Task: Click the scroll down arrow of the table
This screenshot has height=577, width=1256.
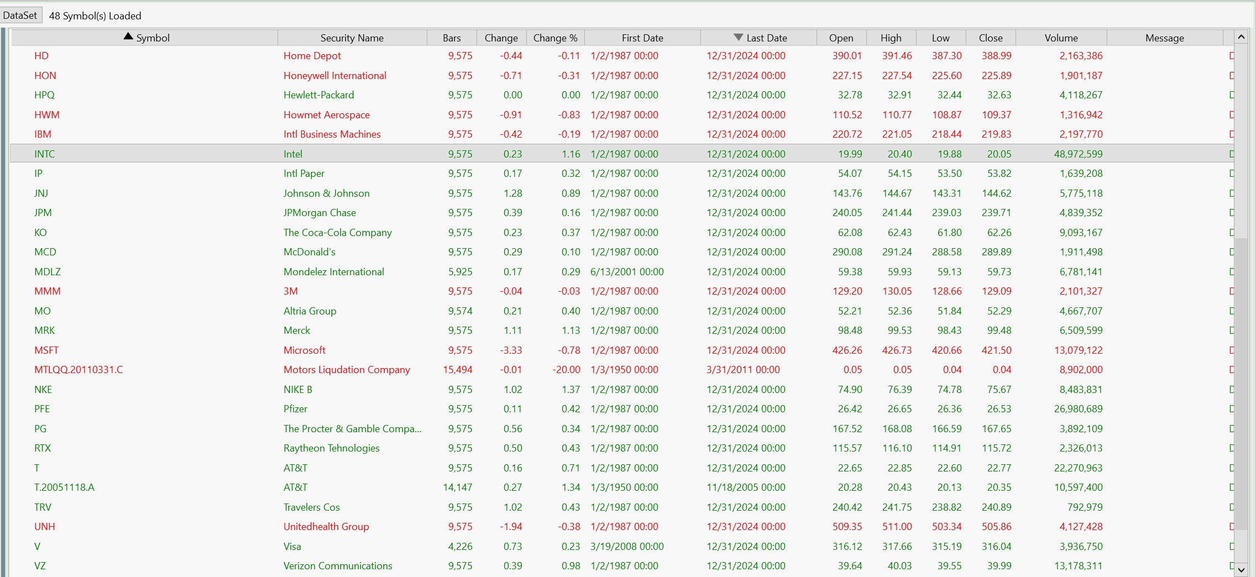Action: 1241,569
